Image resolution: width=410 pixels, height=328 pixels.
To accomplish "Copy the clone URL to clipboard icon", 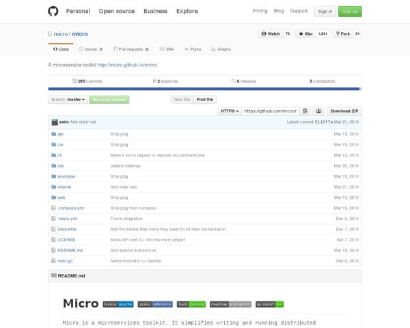I will [x=305, y=111].
